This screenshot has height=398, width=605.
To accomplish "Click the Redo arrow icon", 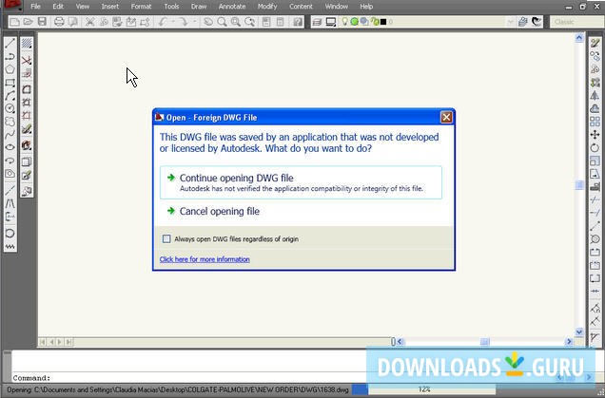I will [184, 22].
